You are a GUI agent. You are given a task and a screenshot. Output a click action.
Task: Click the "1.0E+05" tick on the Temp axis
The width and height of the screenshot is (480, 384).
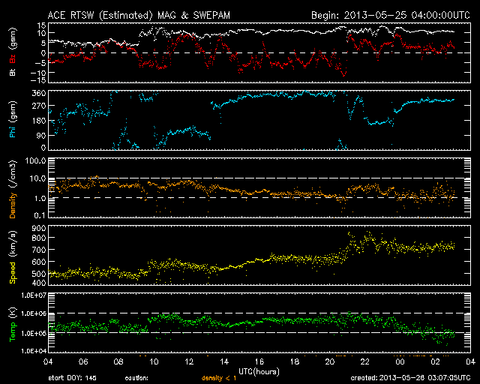tap(34, 333)
